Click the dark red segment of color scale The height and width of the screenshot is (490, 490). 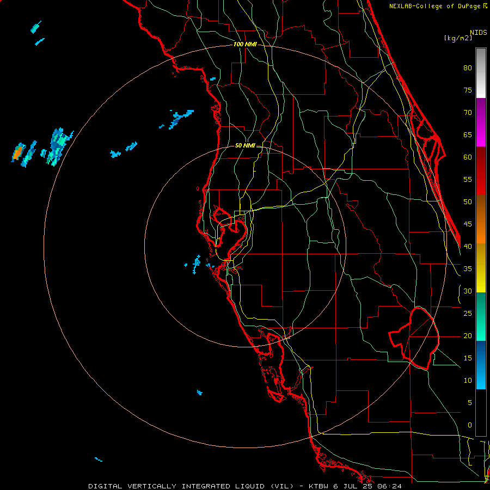(x=481, y=170)
